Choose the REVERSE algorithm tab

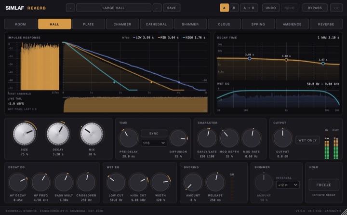pyautogui.click(x=326, y=24)
